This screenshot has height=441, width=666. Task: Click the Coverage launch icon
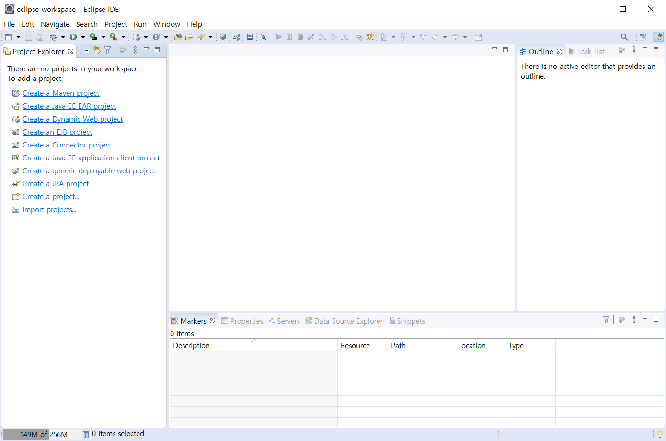tap(93, 37)
